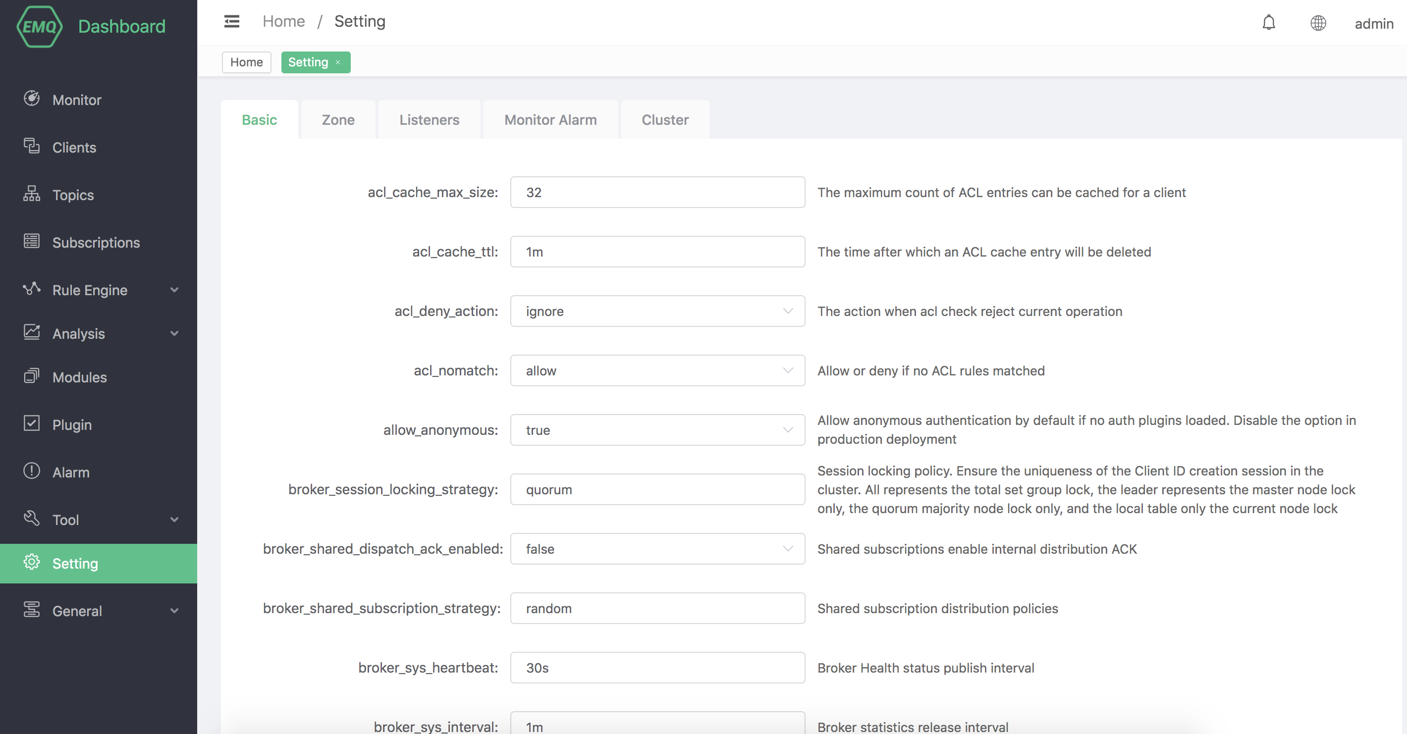Click the Tool wrench icon
The image size is (1407, 734).
32,519
